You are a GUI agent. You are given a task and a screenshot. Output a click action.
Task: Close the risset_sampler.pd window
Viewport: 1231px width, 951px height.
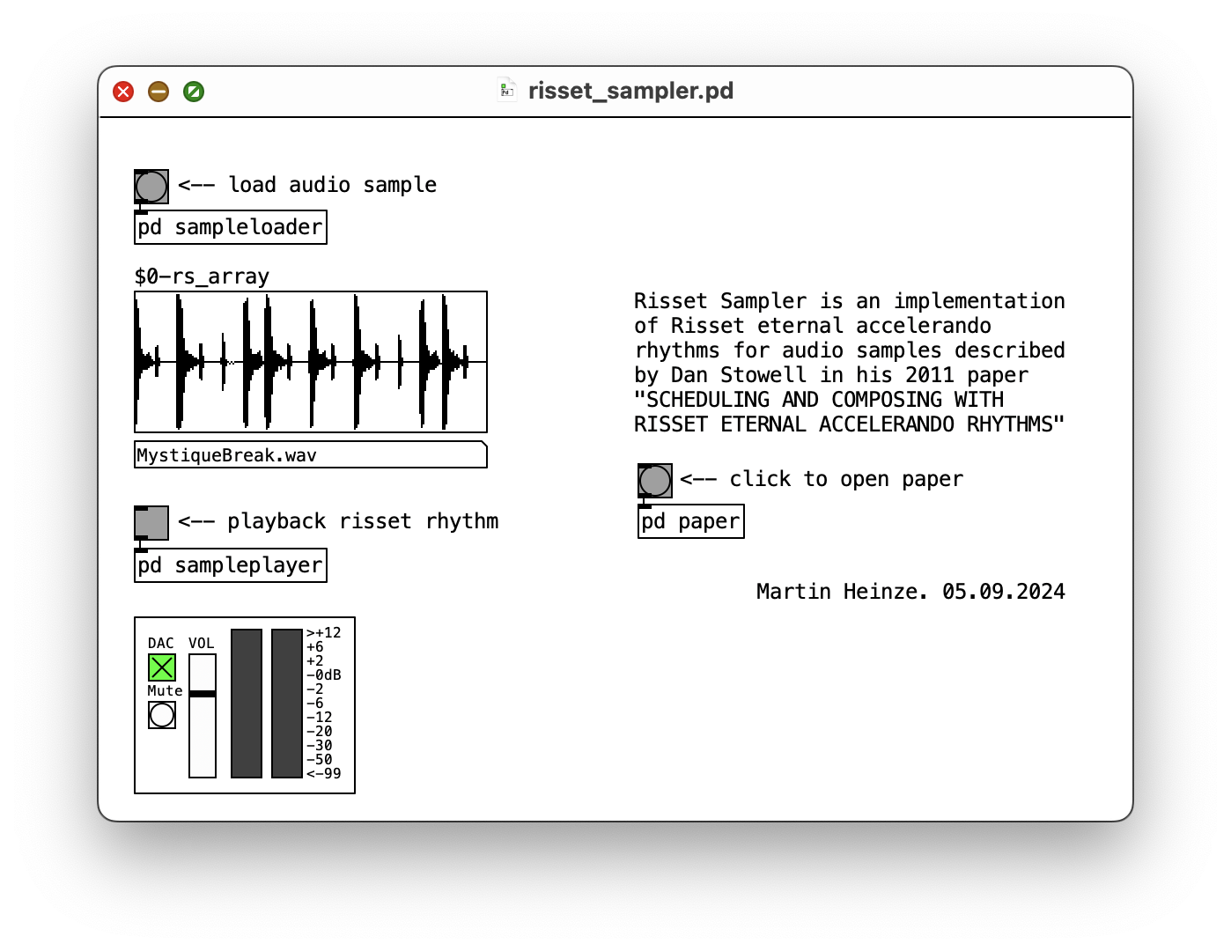(x=123, y=92)
